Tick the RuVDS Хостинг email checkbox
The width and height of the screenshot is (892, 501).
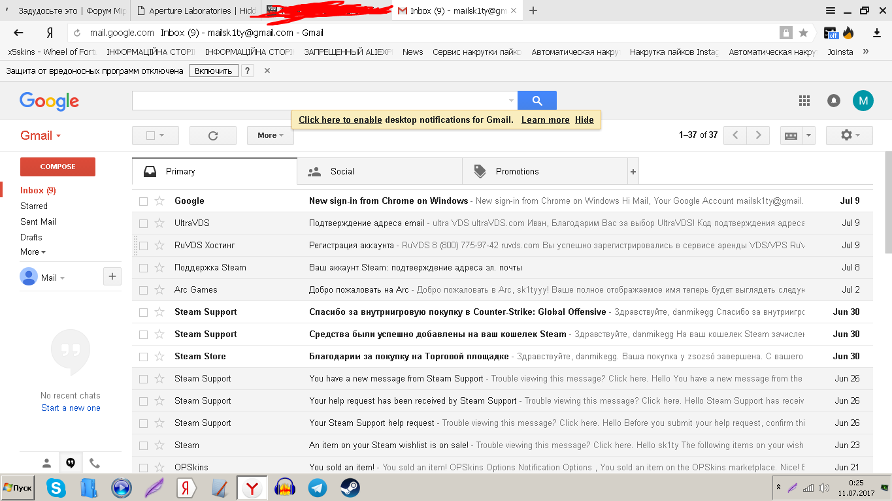(x=144, y=246)
